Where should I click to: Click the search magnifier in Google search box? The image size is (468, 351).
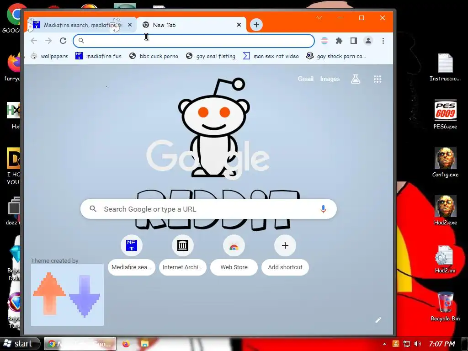point(93,209)
